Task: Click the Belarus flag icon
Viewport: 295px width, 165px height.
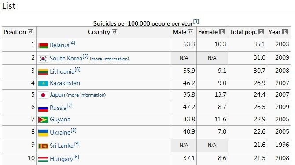Action: (43, 45)
